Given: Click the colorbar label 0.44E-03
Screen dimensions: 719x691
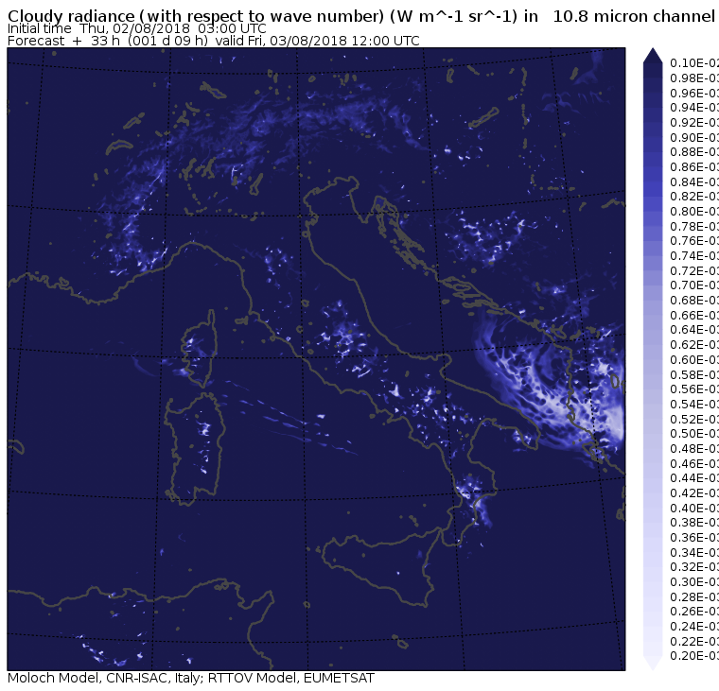Looking at the screenshot, I should (694, 478).
